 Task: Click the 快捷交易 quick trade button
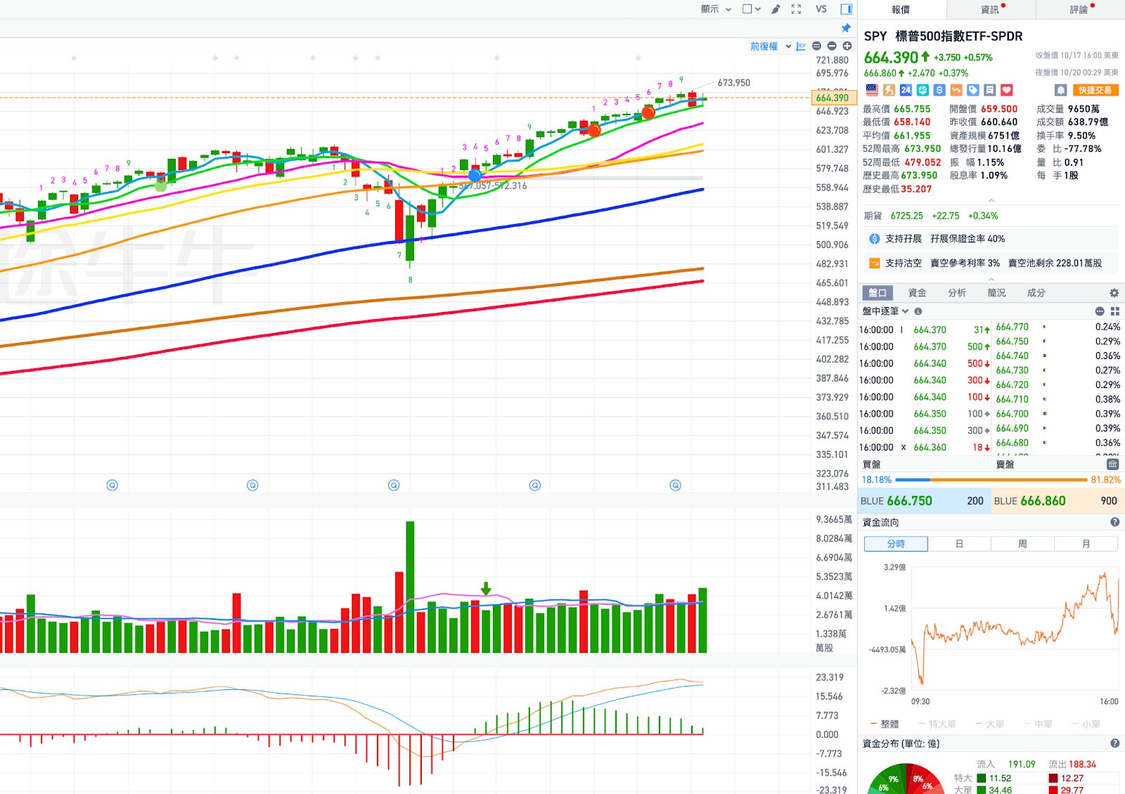click(x=1095, y=90)
